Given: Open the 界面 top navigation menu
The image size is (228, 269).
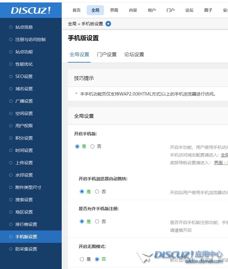Looking at the screenshot, I should pyautogui.click(x=114, y=10).
